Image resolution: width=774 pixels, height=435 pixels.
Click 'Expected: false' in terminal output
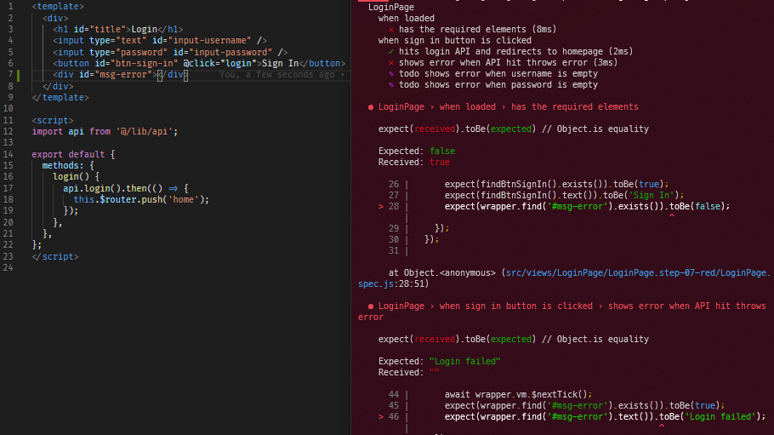click(x=417, y=151)
